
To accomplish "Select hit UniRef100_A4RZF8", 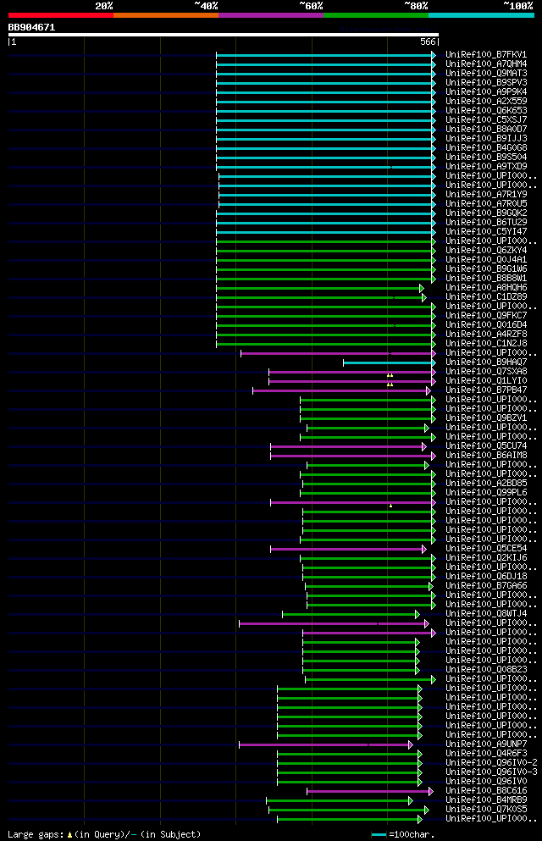I will pyautogui.click(x=486, y=335).
